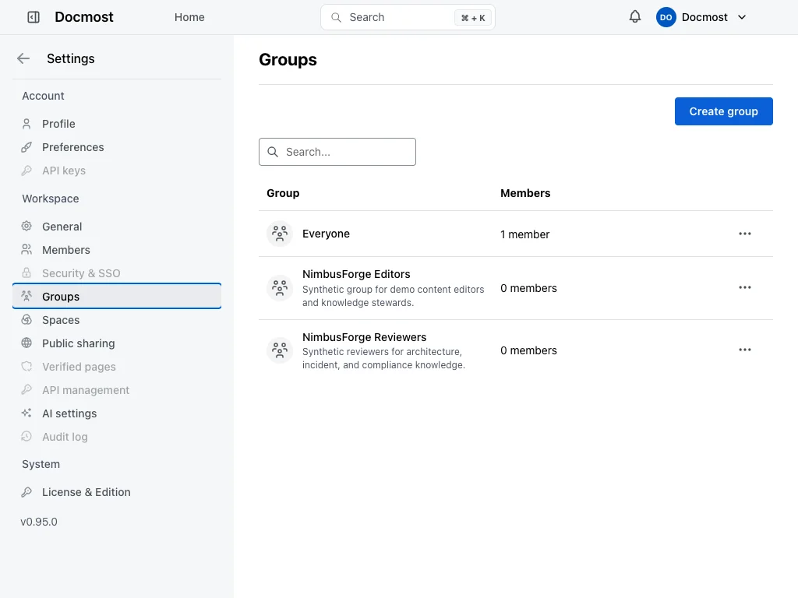Click the Spaces icon in sidebar
798x598 pixels.
tap(26, 320)
